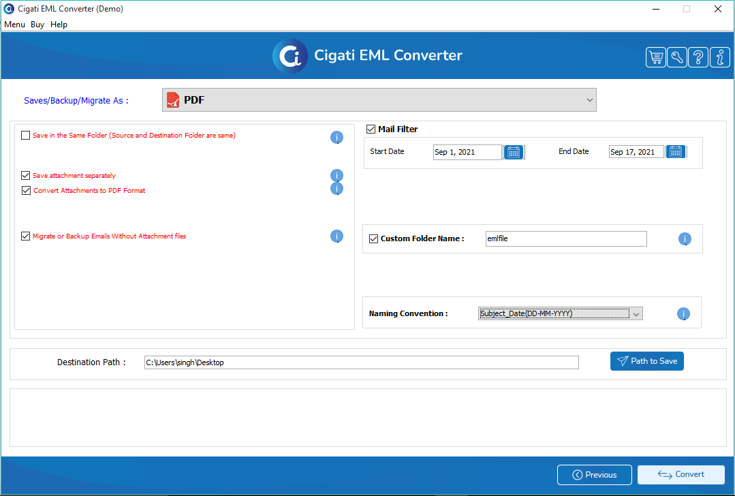Viewport: 735px width, 496px height.
Task: Focus the custom folder name text box
Action: pyautogui.click(x=566, y=238)
